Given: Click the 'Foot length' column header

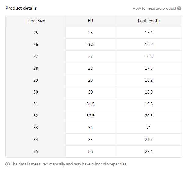Looking at the screenshot, I should pos(149,21).
